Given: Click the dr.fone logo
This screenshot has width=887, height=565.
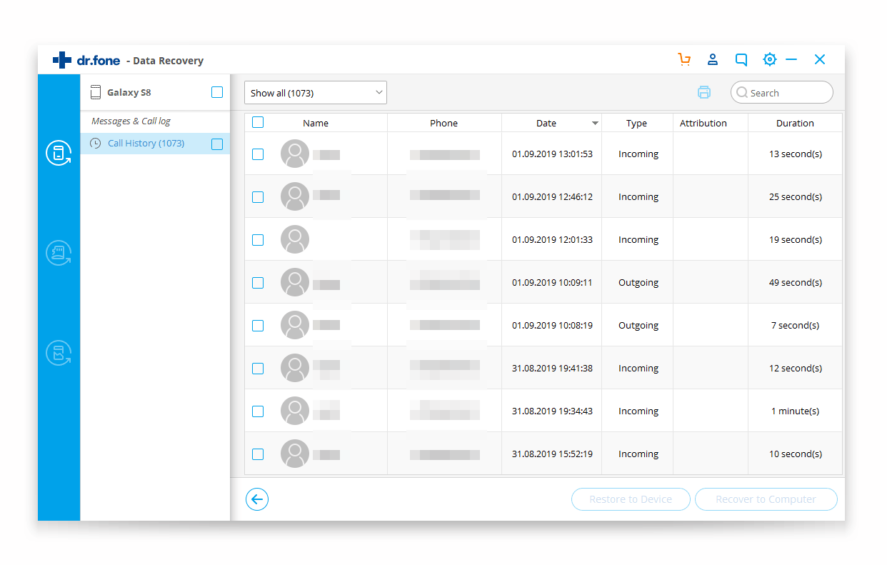Looking at the screenshot, I should (86, 61).
